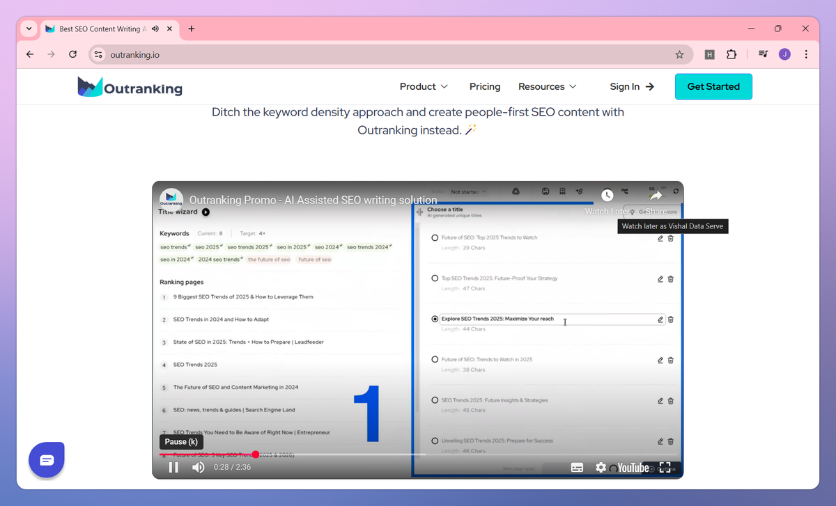
Task: Click the H extension icon
Action: 710,54
